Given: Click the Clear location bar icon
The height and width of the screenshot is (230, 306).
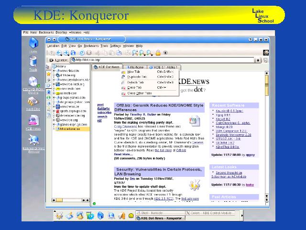Looking at the screenshot, I should [x=51, y=60].
